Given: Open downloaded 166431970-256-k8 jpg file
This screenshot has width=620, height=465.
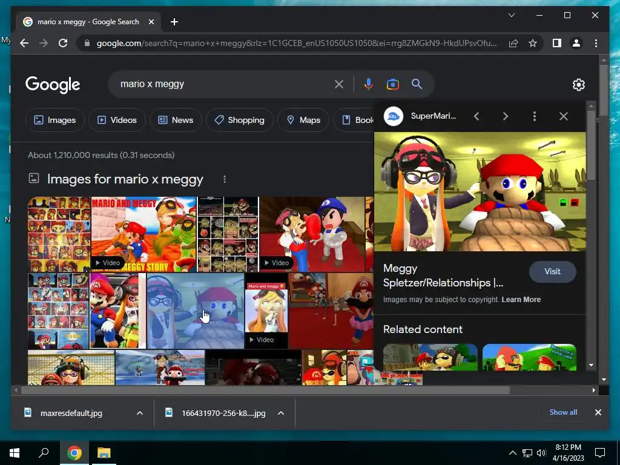Looking at the screenshot, I should [x=223, y=413].
